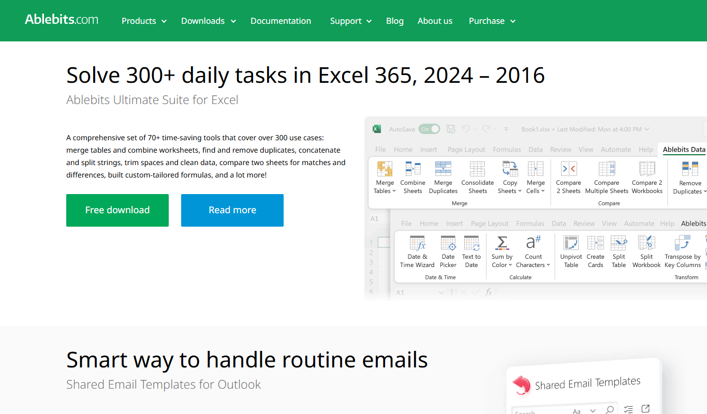Open the Customize Quick Access Toolbar arrow
The image size is (707, 414).
(x=506, y=129)
